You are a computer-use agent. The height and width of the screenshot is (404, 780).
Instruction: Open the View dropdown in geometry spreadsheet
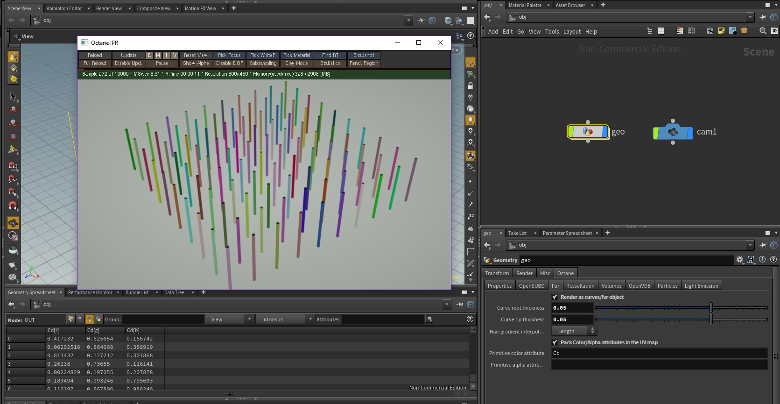(231, 319)
